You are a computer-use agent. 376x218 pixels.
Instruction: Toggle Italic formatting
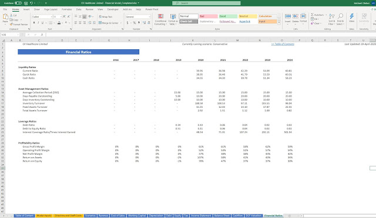38,23
